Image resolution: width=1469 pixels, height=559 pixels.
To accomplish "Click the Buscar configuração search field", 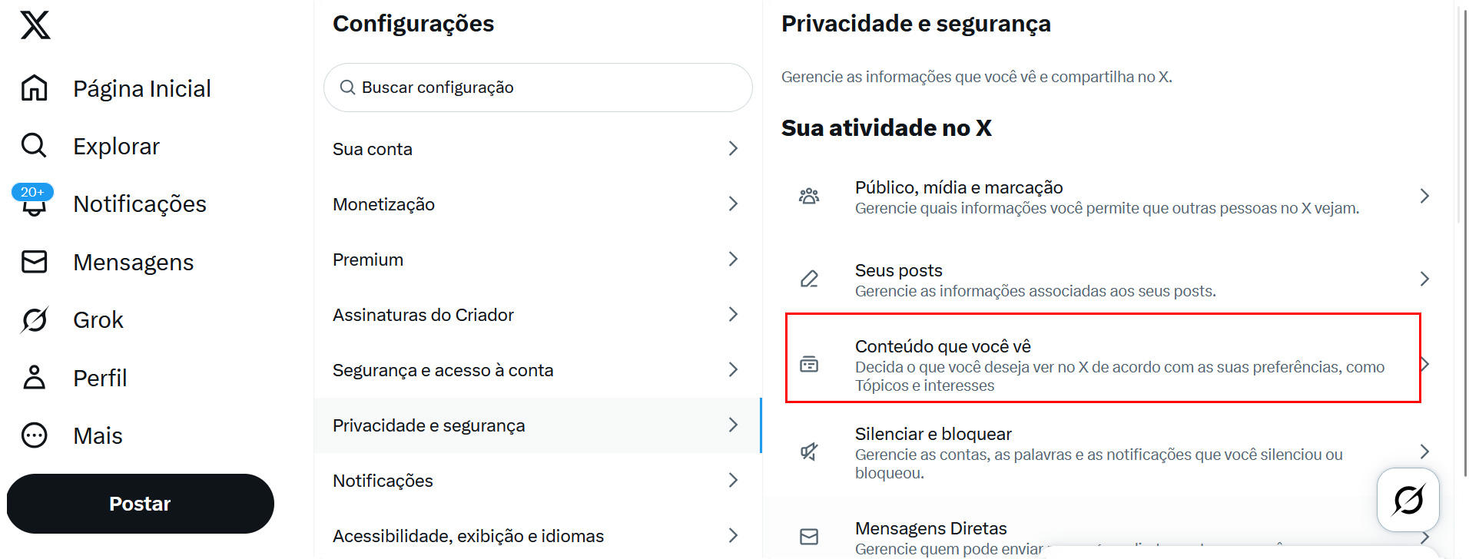I will tap(538, 88).
